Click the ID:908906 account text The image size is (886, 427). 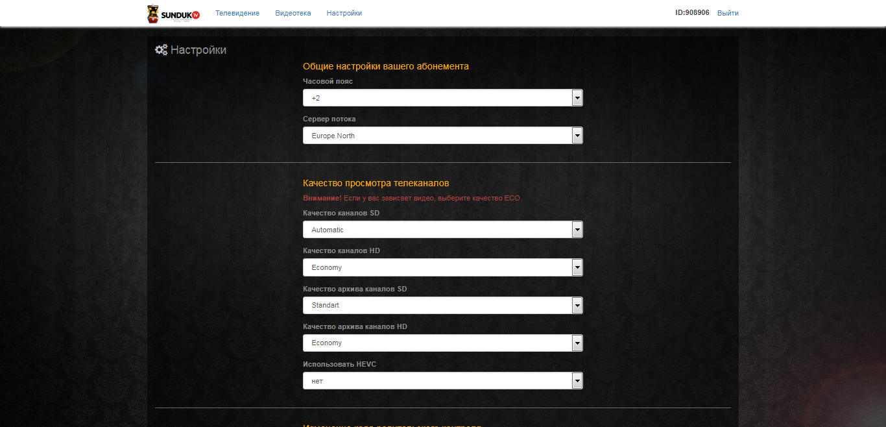(x=692, y=13)
